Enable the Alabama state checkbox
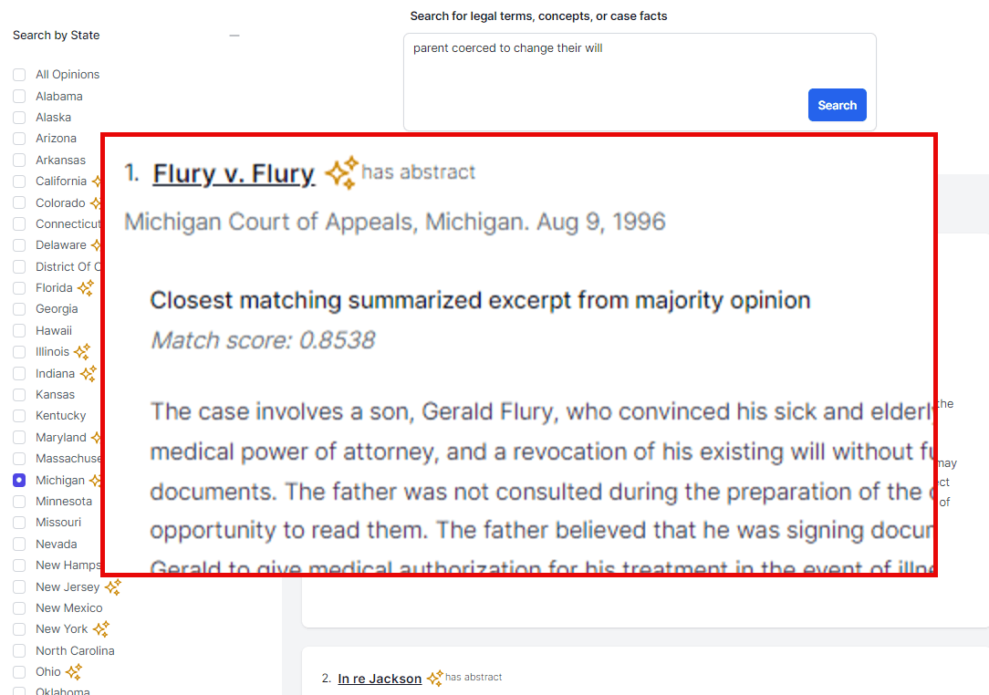The image size is (989, 695). click(x=19, y=97)
